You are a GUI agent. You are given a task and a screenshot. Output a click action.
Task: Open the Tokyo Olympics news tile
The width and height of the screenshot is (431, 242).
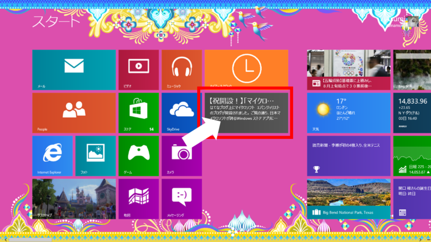point(349,70)
